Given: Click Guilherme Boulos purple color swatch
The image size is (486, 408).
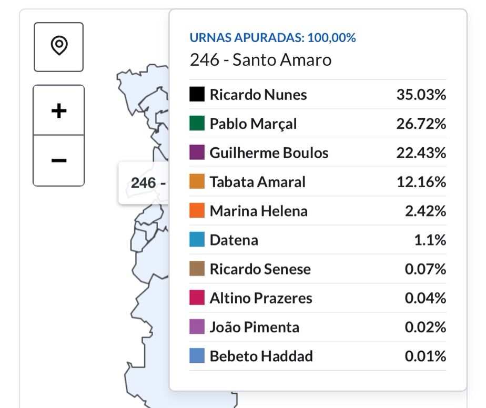Looking at the screenshot, I should (x=197, y=152).
